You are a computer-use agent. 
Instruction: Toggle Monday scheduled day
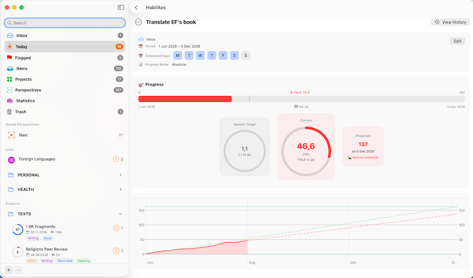tap(178, 55)
